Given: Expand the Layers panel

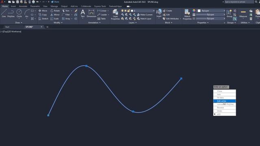Looking at the screenshot, I should 133,23.
